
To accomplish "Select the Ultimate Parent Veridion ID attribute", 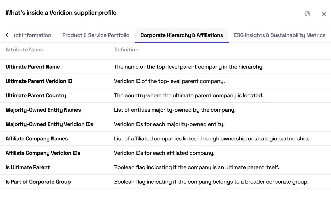I will tap(39, 81).
